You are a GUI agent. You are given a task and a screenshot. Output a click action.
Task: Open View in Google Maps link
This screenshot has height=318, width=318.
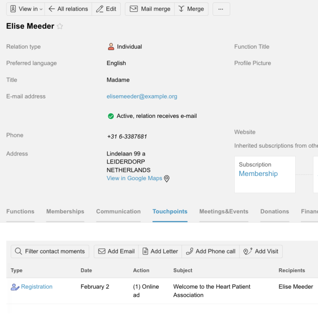point(134,178)
